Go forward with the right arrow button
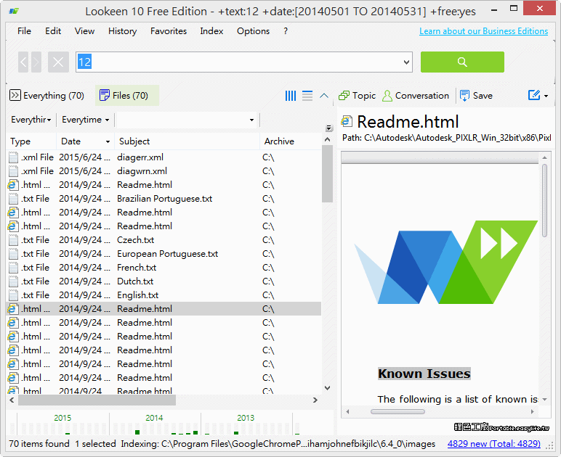 point(36,62)
